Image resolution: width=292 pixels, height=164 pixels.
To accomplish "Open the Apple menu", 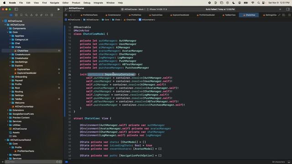I will coord(4,3).
